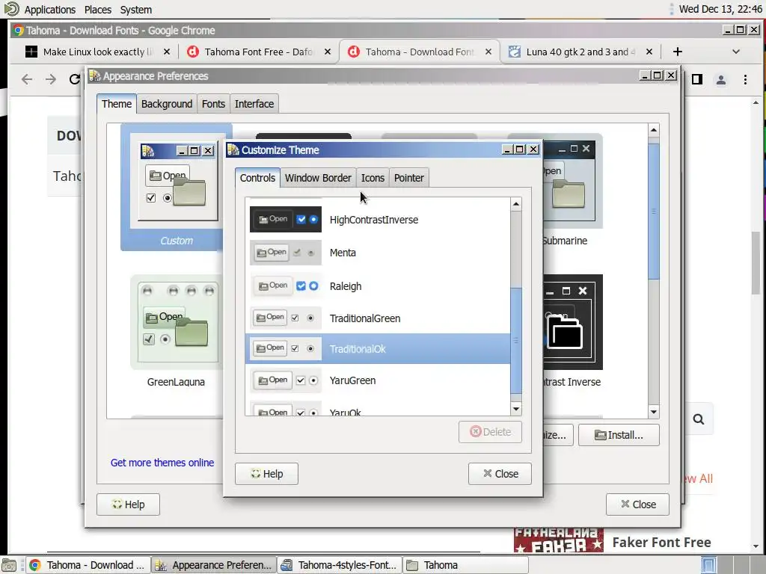Click show desktop icon in bottom panel
The width and height of the screenshot is (766, 574).
tap(9, 565)
